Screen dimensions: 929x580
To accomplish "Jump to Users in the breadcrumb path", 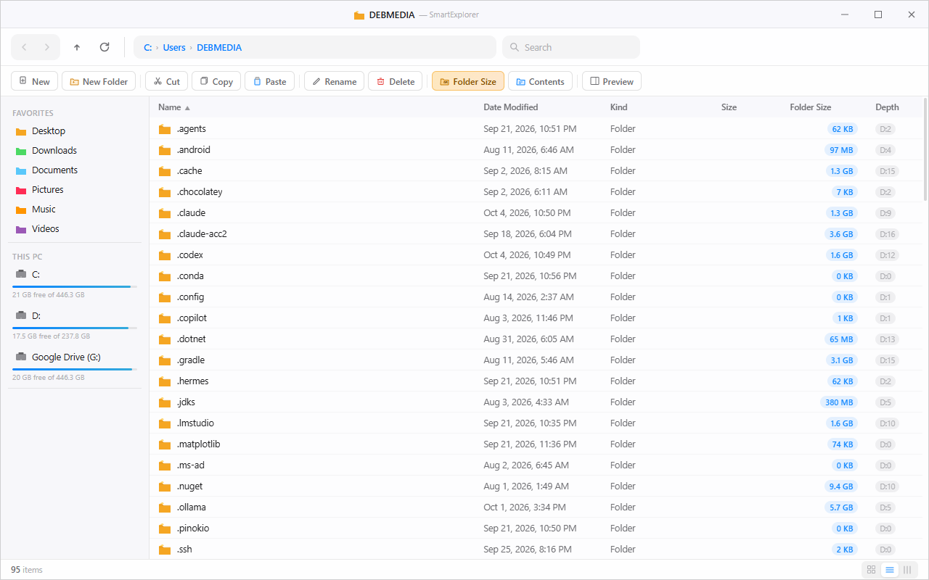I will tap(174, 47).
